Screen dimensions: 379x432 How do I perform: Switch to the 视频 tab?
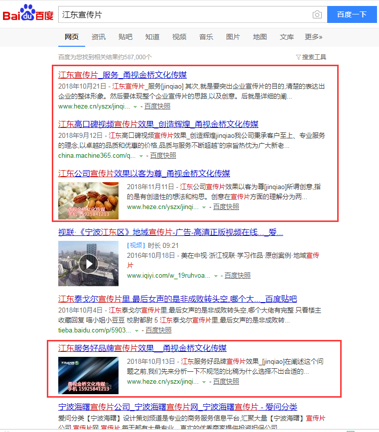pyautogui.click(x=179, y=37)
